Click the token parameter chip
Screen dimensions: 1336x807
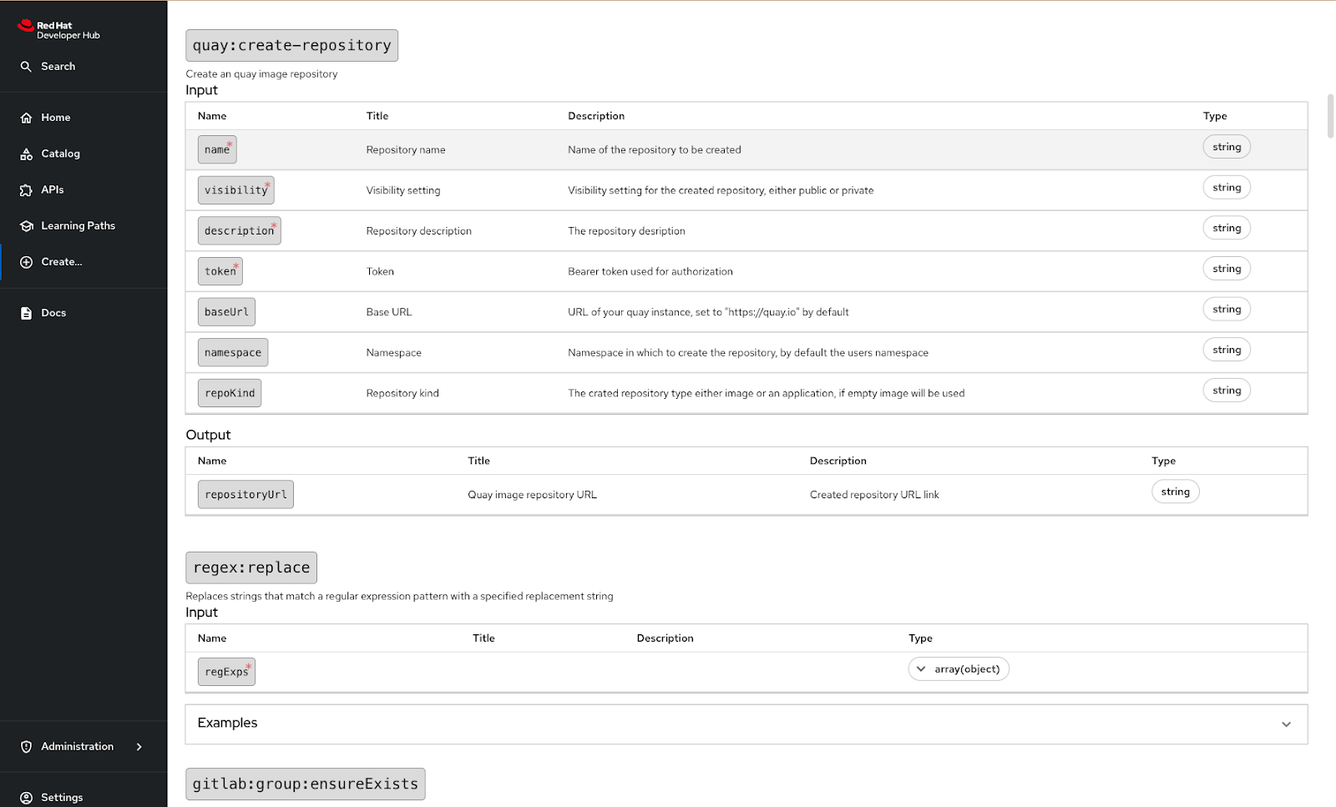point(220,271)
